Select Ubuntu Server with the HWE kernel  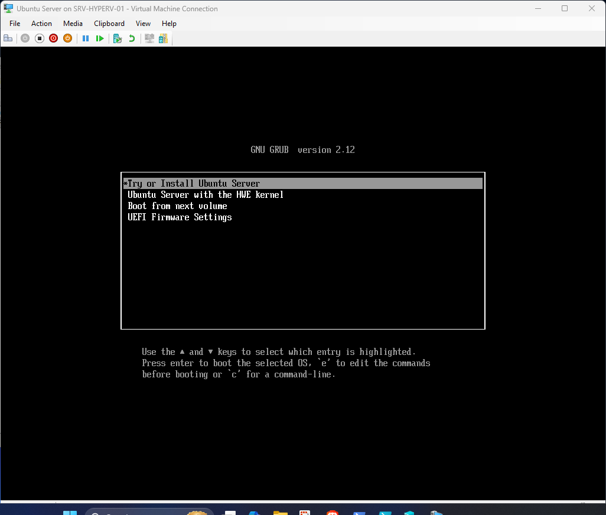(206, 194)
